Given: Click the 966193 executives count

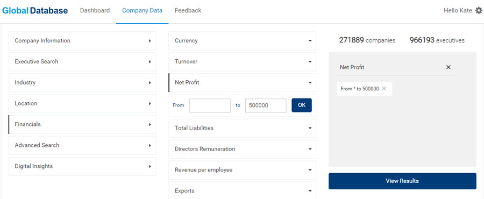Looking at the screenshot, I should pos(437,40).
